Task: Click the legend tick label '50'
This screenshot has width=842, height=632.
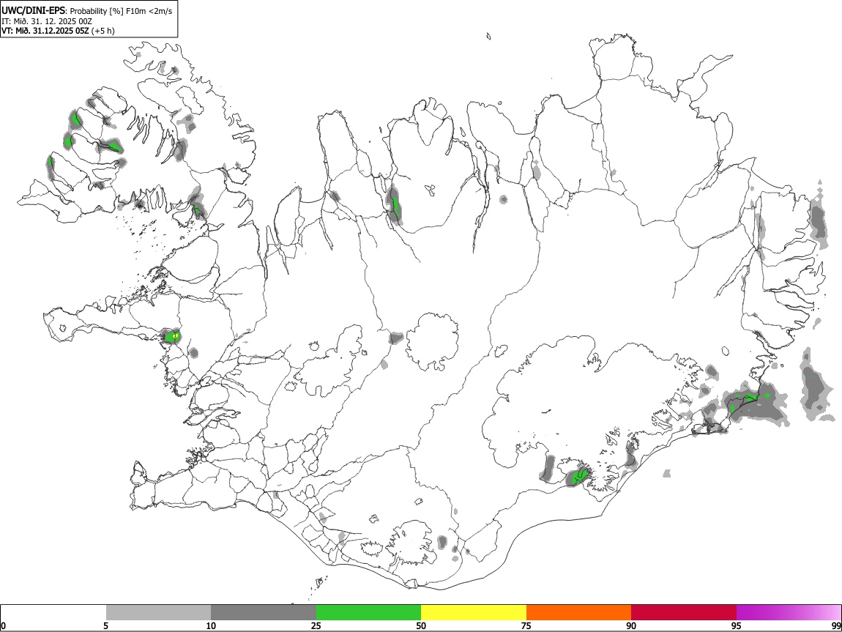Action: coord(421,626)
